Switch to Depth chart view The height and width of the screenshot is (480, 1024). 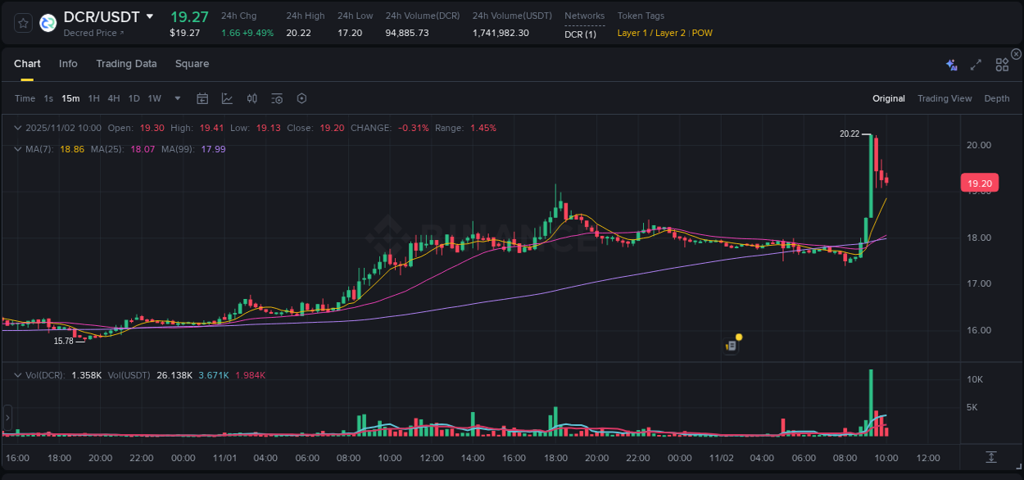(x=996, y=98)
